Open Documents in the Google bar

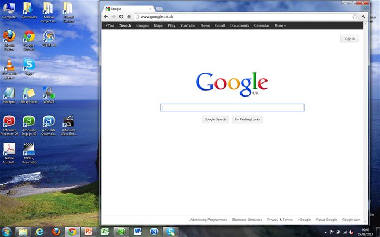point(239,25)
